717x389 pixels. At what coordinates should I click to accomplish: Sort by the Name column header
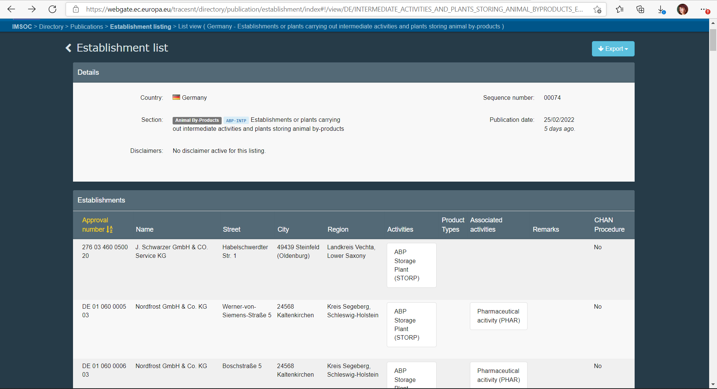coord(145,229)
